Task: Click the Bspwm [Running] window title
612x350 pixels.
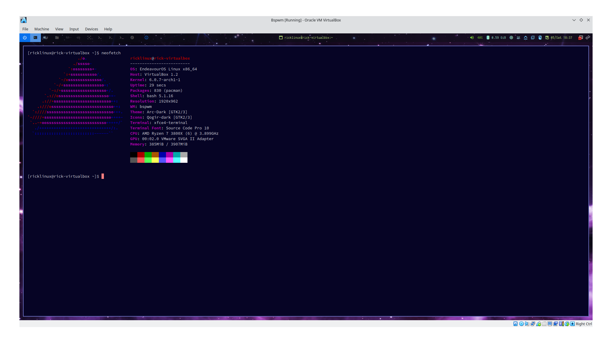Action: (x=306, y=20)
